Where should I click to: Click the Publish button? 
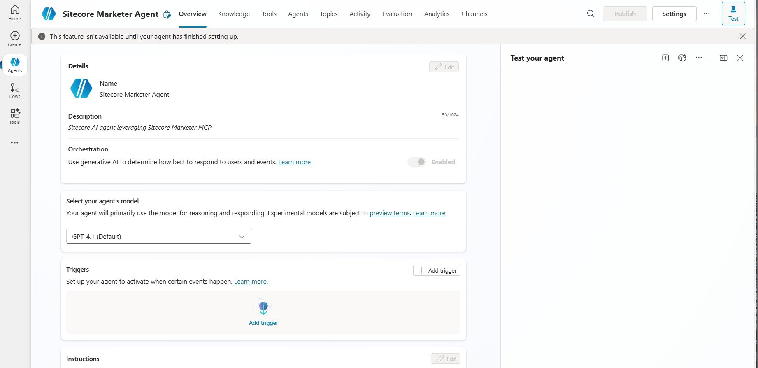click(x=625, y=14)
